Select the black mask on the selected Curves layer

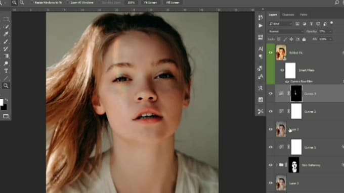click(x=296, y=93)
